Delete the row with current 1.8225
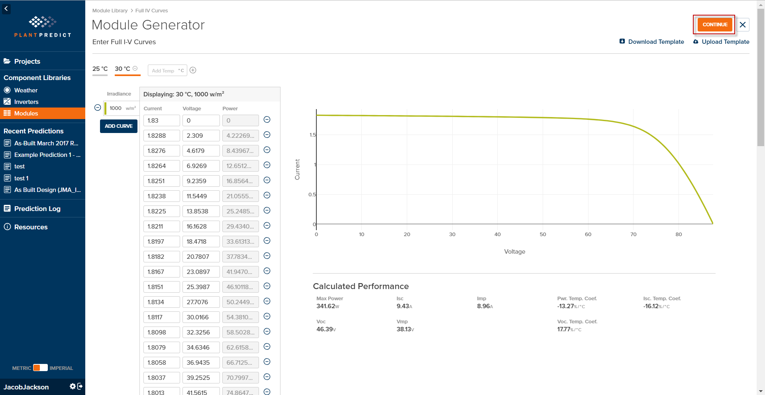 pos(267,211)
